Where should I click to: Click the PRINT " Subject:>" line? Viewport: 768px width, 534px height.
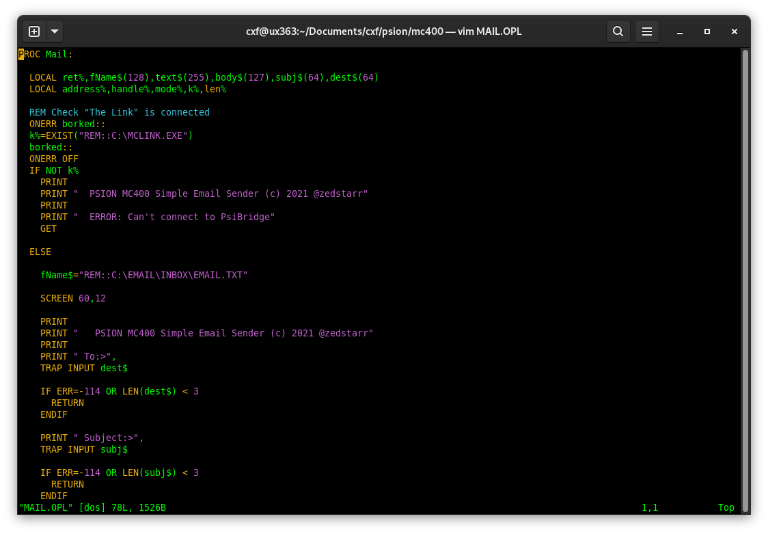(92, 438)
